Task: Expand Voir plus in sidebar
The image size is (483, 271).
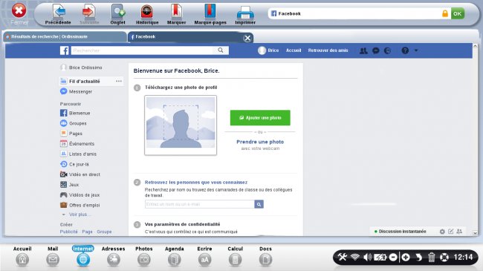Action: (x=76, y=215)
